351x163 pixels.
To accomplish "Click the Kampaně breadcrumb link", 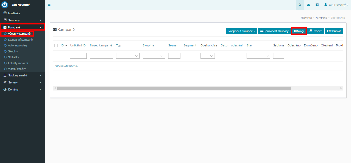I will click(x=321, y=18).
